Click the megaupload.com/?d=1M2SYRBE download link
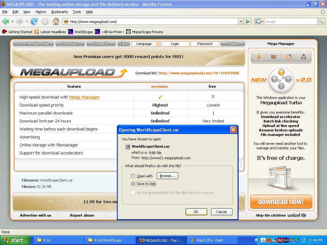Image resolution: width=327 pixels, height=245 pixels. pos(199,73)
